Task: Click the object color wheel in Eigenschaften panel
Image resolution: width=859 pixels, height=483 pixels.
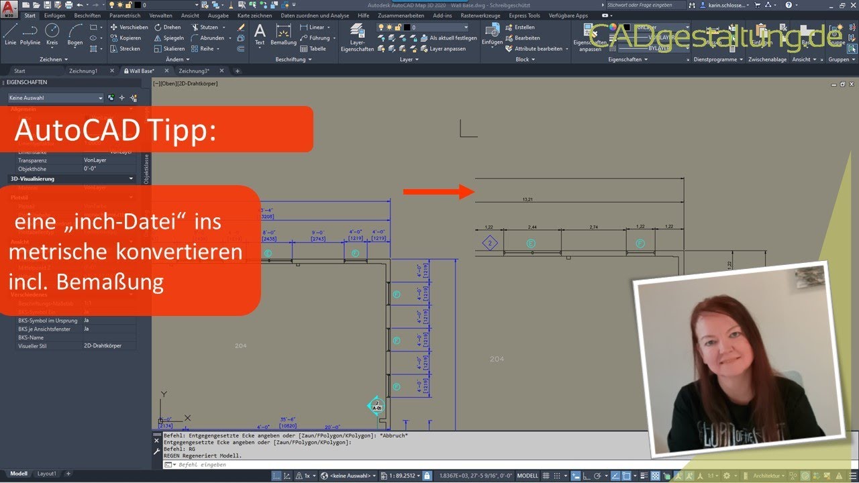Action: (x=613, y=28)
